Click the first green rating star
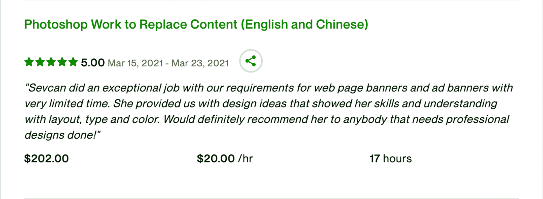Screen dimensions: 543x199 [29, 62]
